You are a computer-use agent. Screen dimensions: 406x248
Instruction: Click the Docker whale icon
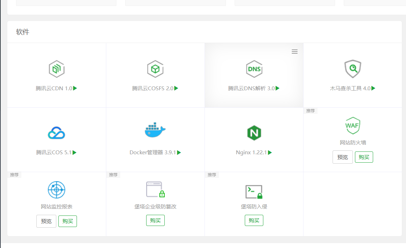pyautogui.click(x=155, y=130)
